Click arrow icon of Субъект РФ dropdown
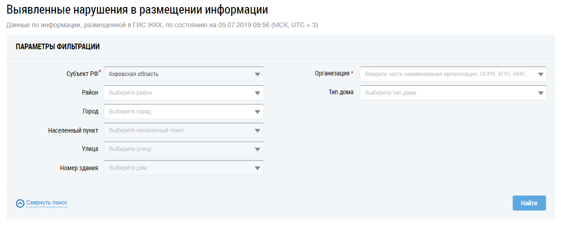561x226 pixels. 257,74
